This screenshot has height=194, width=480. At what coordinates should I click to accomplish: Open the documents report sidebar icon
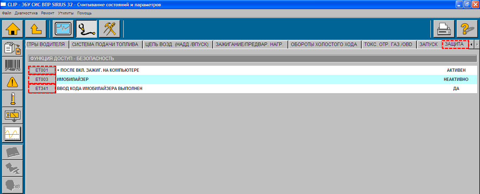click(x=13, y=48)
